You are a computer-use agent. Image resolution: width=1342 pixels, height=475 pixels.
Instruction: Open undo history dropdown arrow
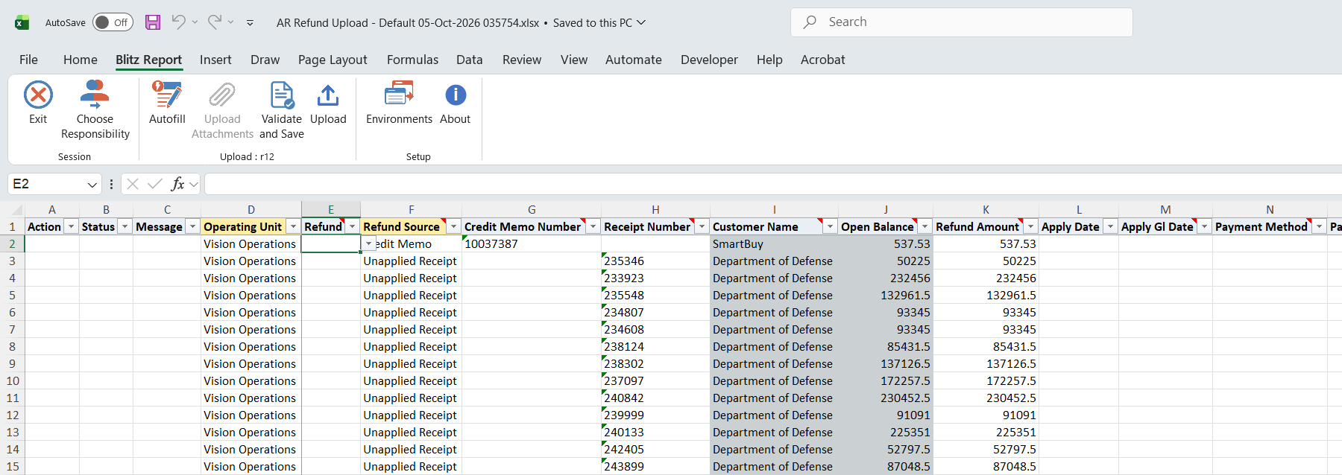(195, 22)
